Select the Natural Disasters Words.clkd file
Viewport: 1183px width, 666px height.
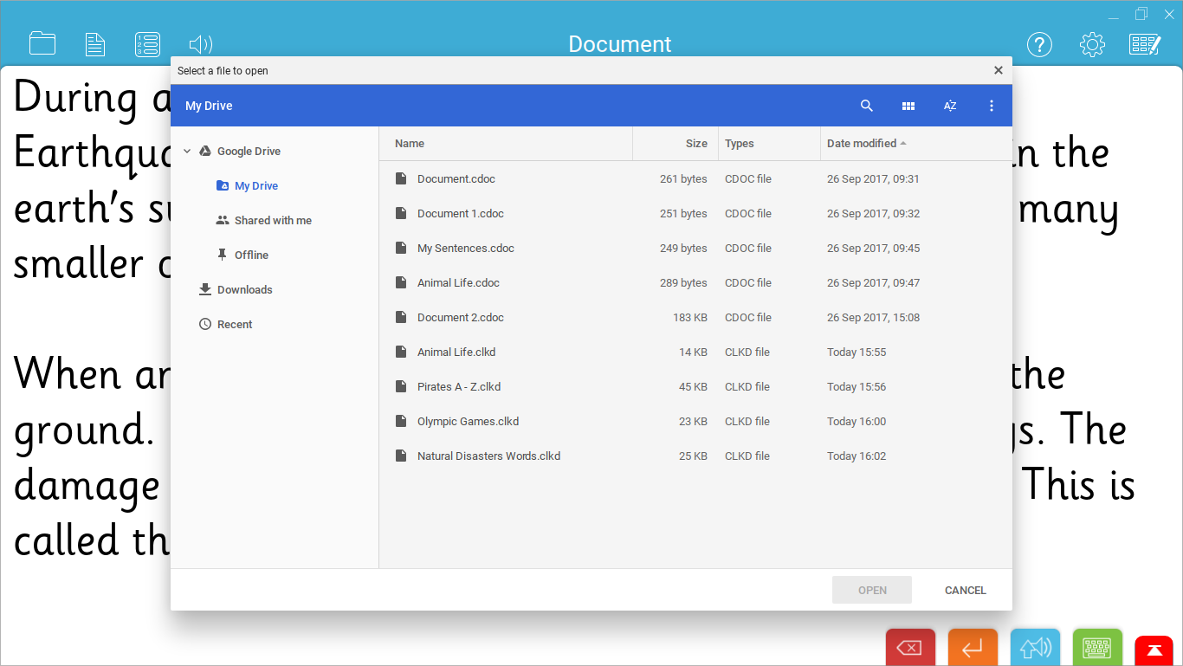pyautogui.click(x=488, y=456)
